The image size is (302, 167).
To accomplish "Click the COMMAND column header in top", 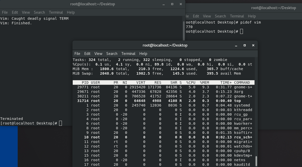I will pos(242,82).
